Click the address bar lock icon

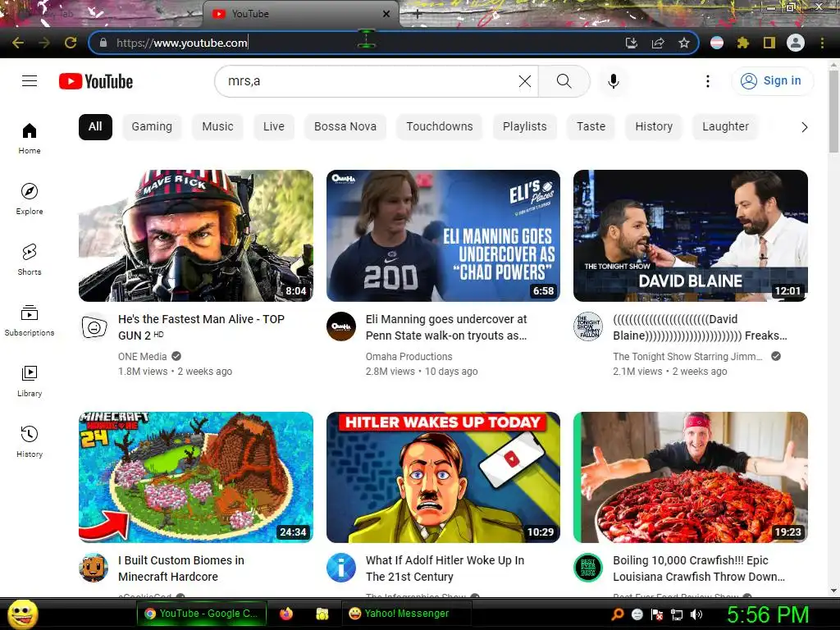coord(103,43)
